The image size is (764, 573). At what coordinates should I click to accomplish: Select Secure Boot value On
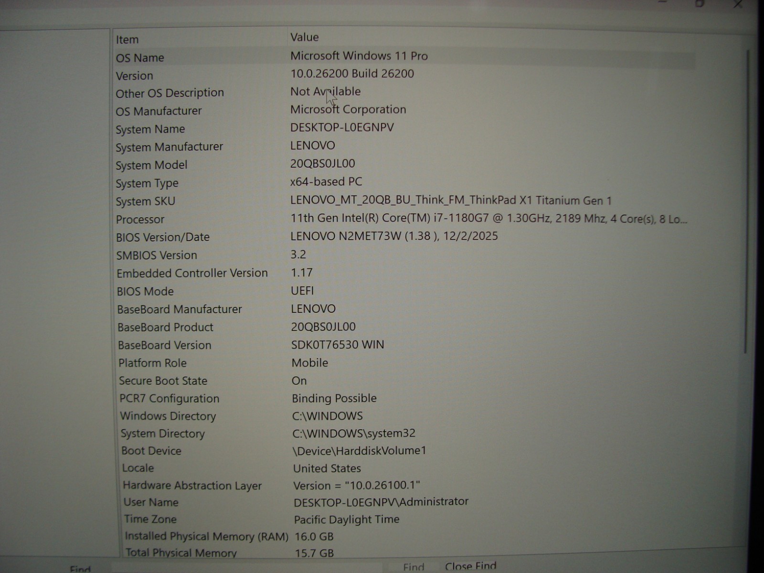tap(299, 381)
